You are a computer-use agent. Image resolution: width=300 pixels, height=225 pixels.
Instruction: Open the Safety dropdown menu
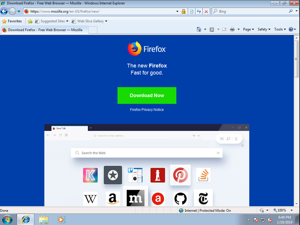[264, 29]
